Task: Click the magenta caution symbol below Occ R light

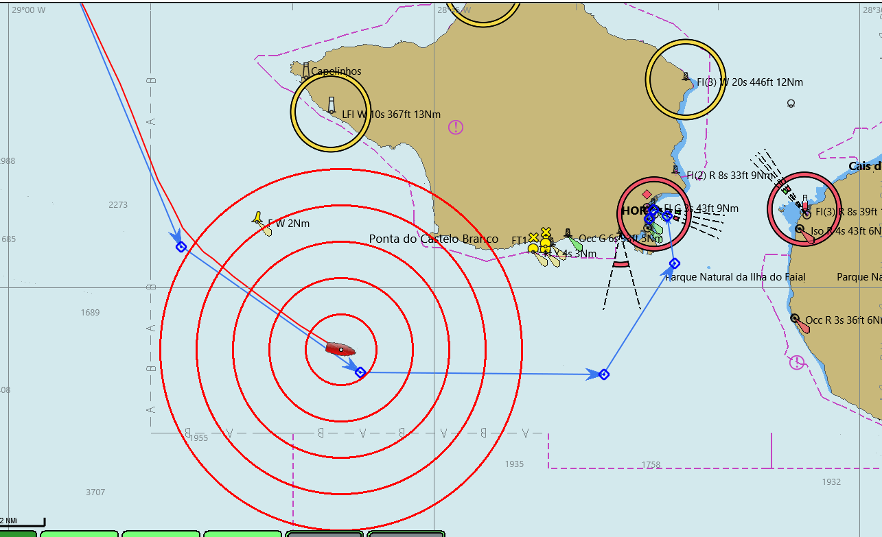Action: (x=796, y=362)
